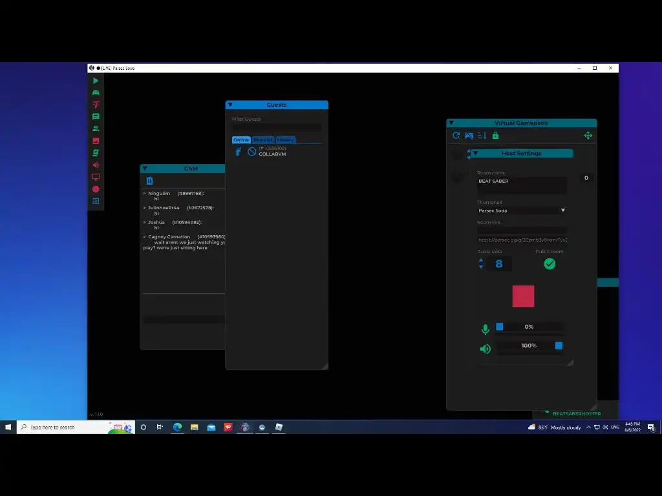Click the Guests panel resize grip corner
662x496 pixels.
[325, 366]
